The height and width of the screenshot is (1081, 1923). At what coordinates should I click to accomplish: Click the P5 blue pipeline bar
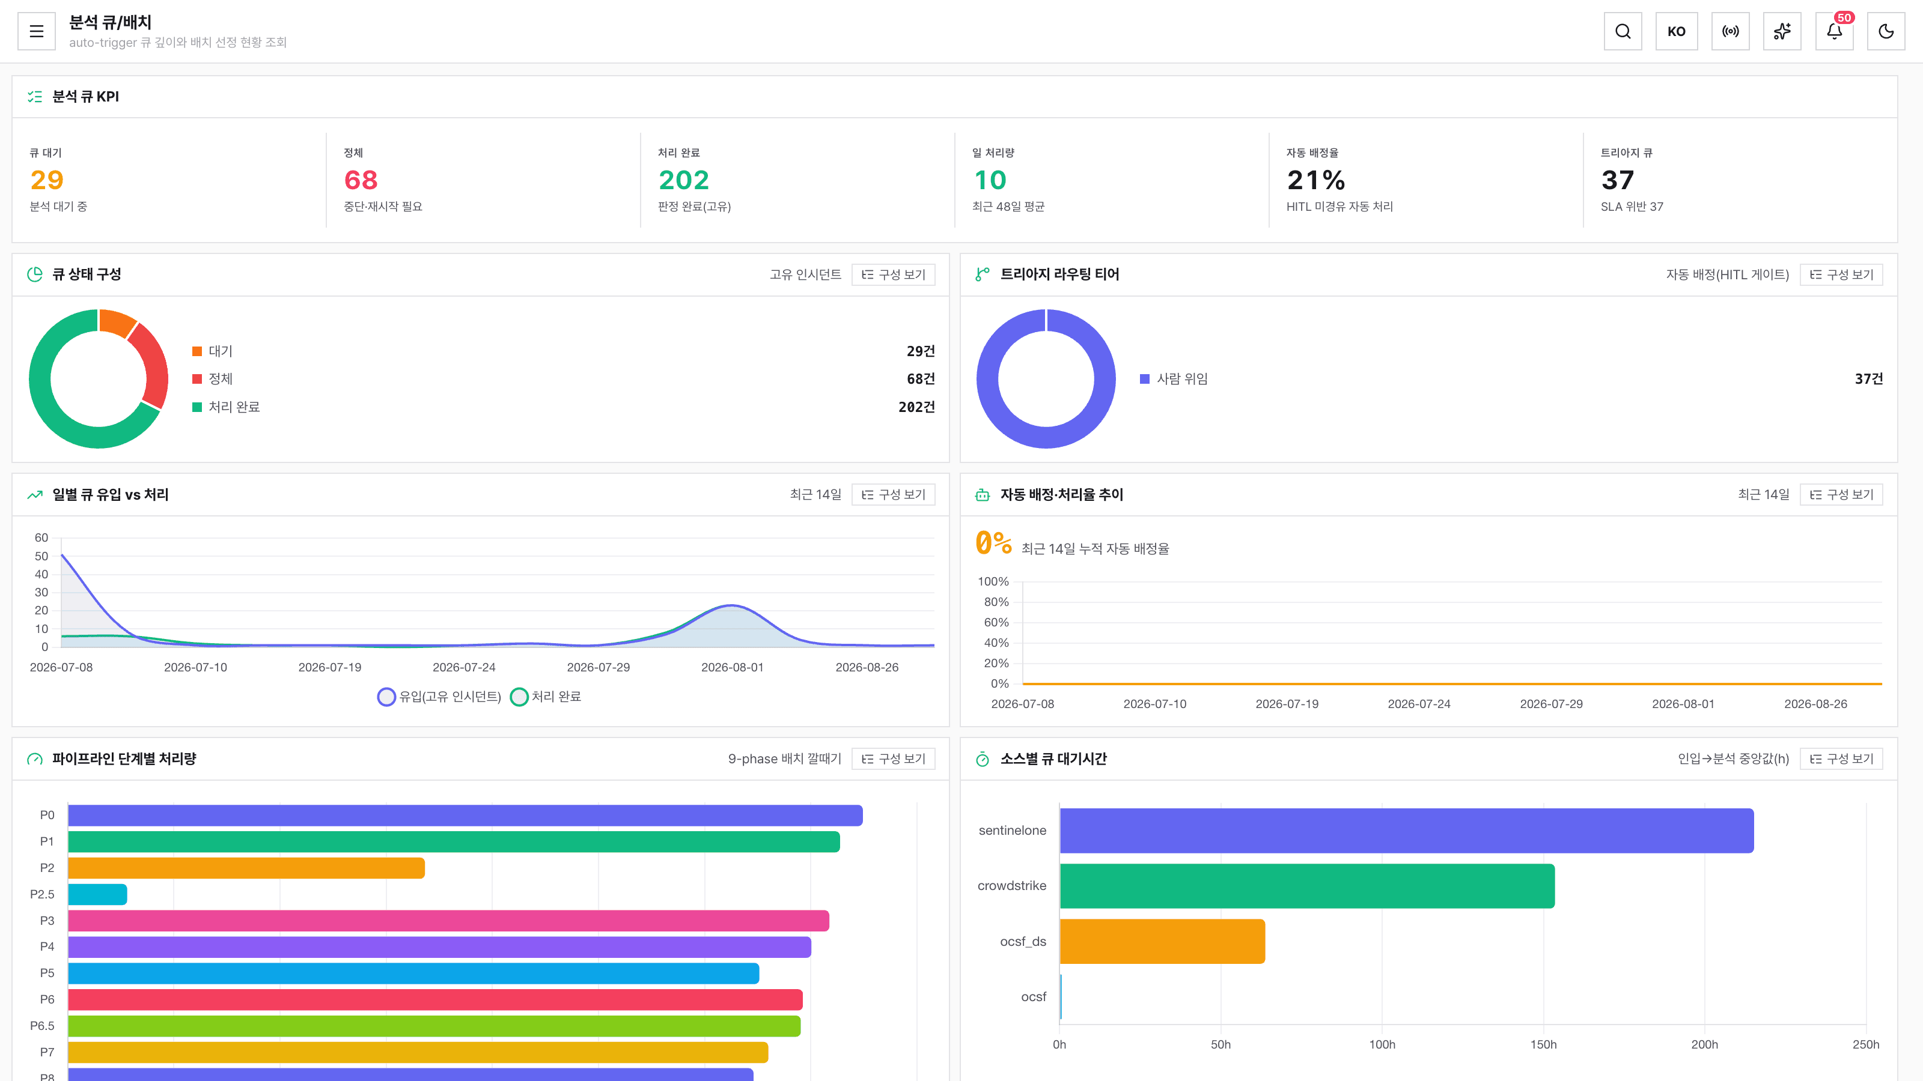(x=413, y=973)
